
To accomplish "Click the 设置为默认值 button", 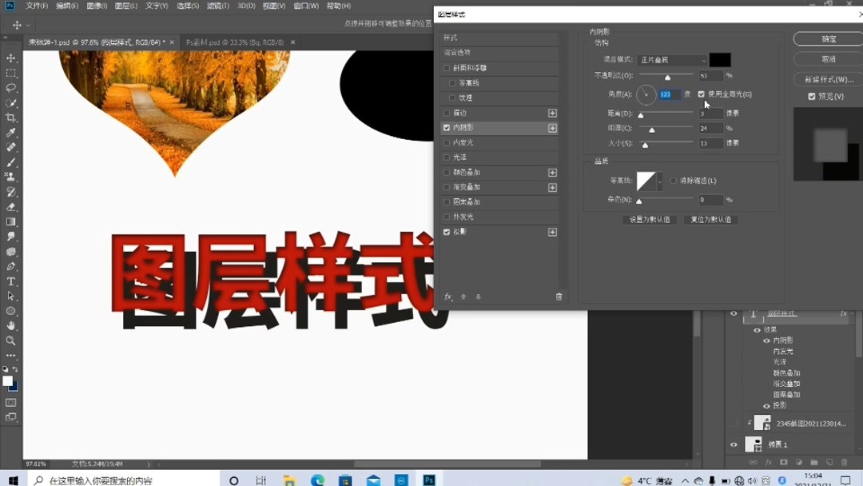I will click(651, 219).
